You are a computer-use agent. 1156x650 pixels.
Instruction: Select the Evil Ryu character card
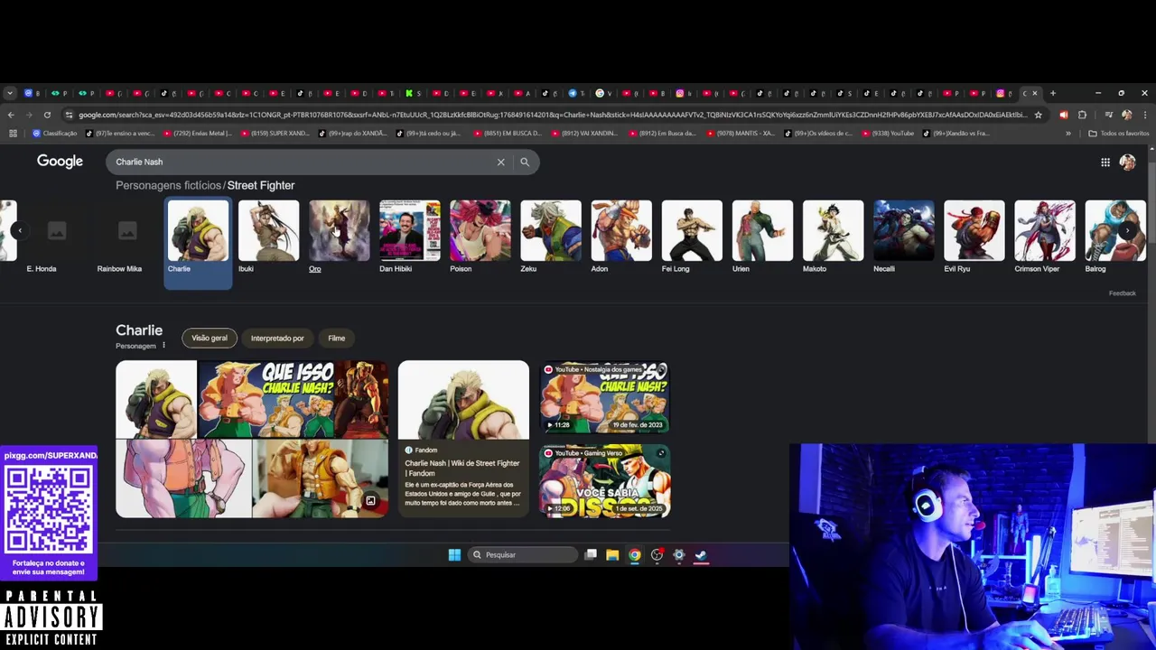click(973, 237)
